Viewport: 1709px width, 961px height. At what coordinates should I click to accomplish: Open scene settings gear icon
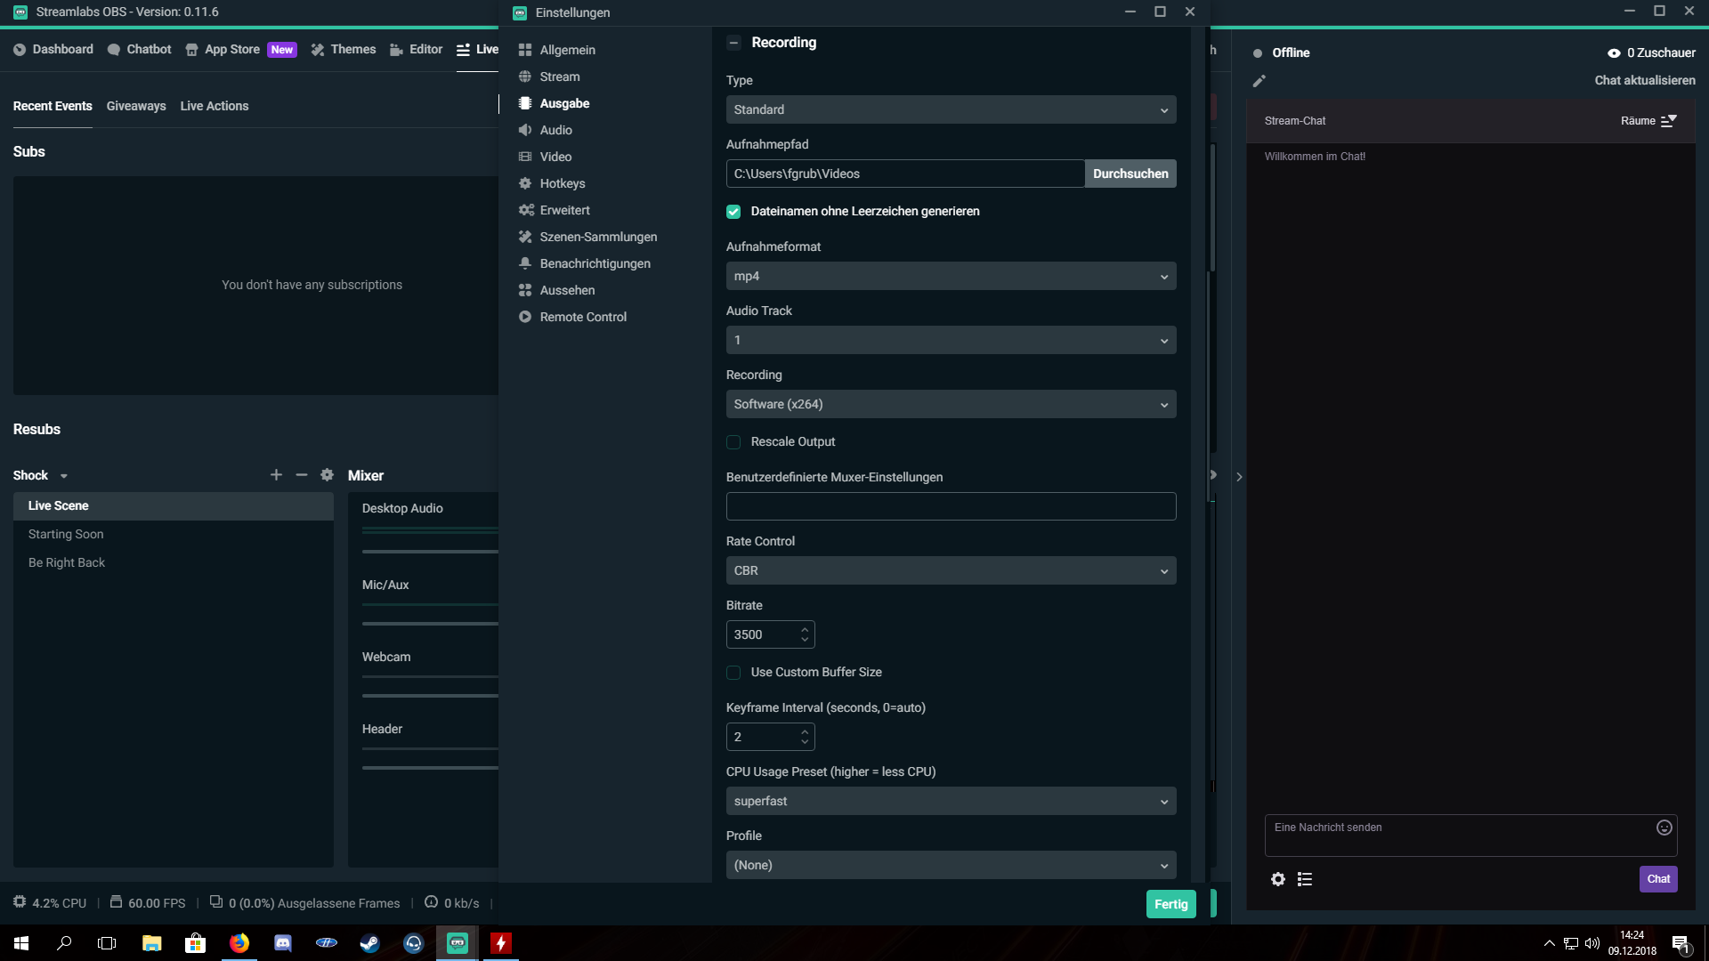pyautogui.click(x=327, y=475)
